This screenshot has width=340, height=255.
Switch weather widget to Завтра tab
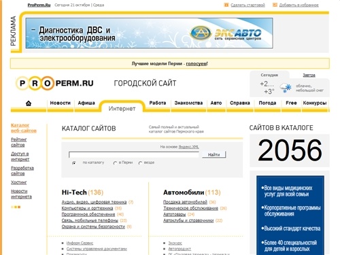tap(309, 75)
